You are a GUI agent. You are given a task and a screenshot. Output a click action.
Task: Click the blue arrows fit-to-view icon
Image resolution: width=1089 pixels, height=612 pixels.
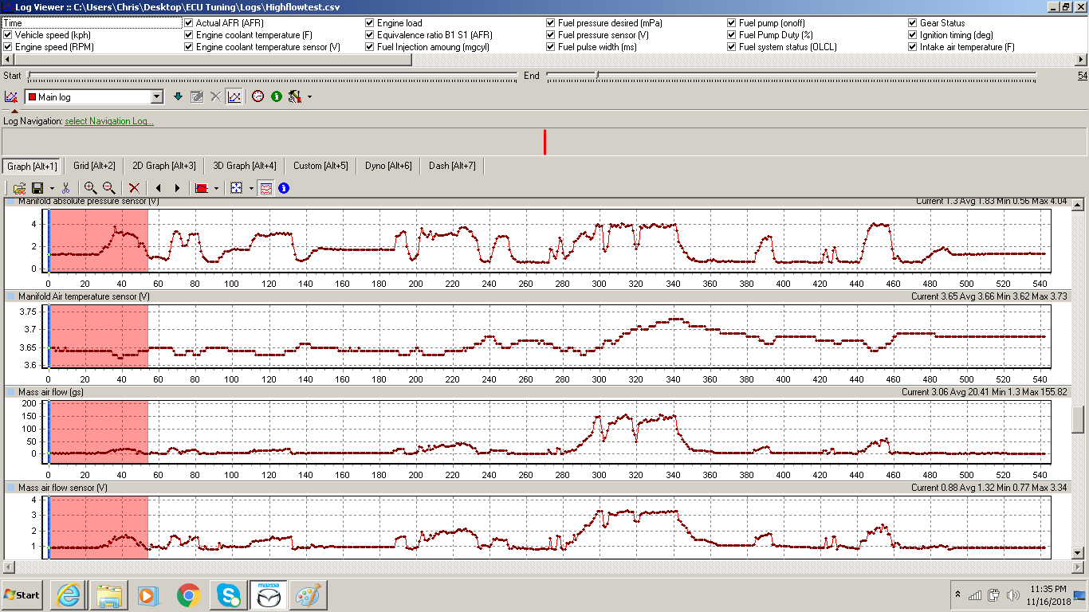(236, 188)
